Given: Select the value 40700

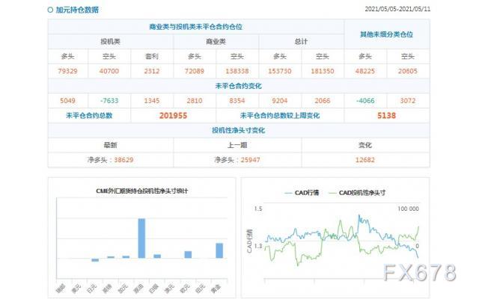Looking at the screenshot, I should 109,71.
